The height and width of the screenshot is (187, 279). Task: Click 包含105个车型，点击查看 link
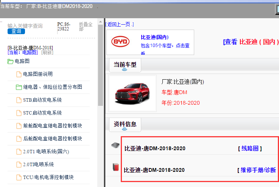click(165, 49)
